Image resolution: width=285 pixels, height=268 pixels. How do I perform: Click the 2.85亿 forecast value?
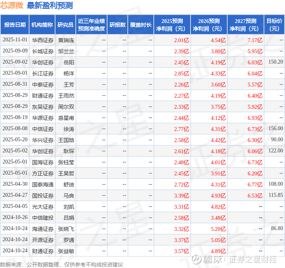pos(181,74)
